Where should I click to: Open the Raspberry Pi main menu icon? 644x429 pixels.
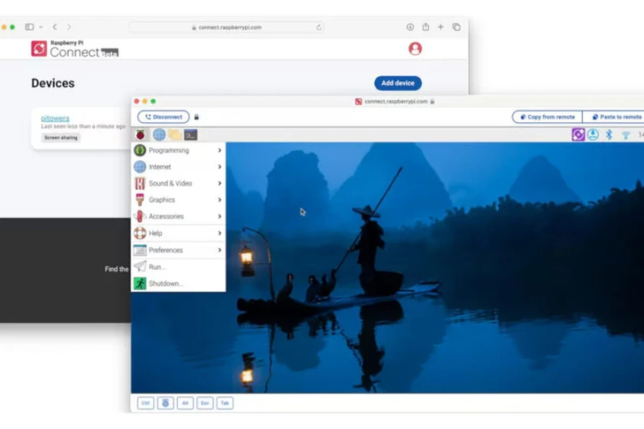(x=140, y=135)
